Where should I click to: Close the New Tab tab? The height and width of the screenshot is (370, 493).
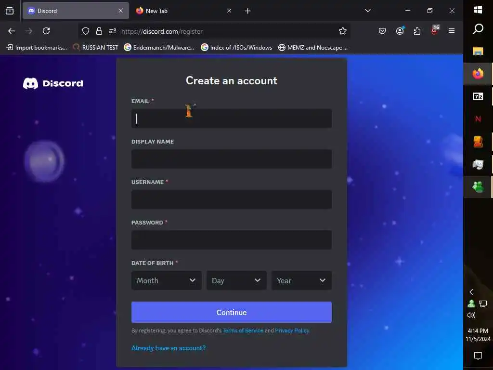[229, 11]
